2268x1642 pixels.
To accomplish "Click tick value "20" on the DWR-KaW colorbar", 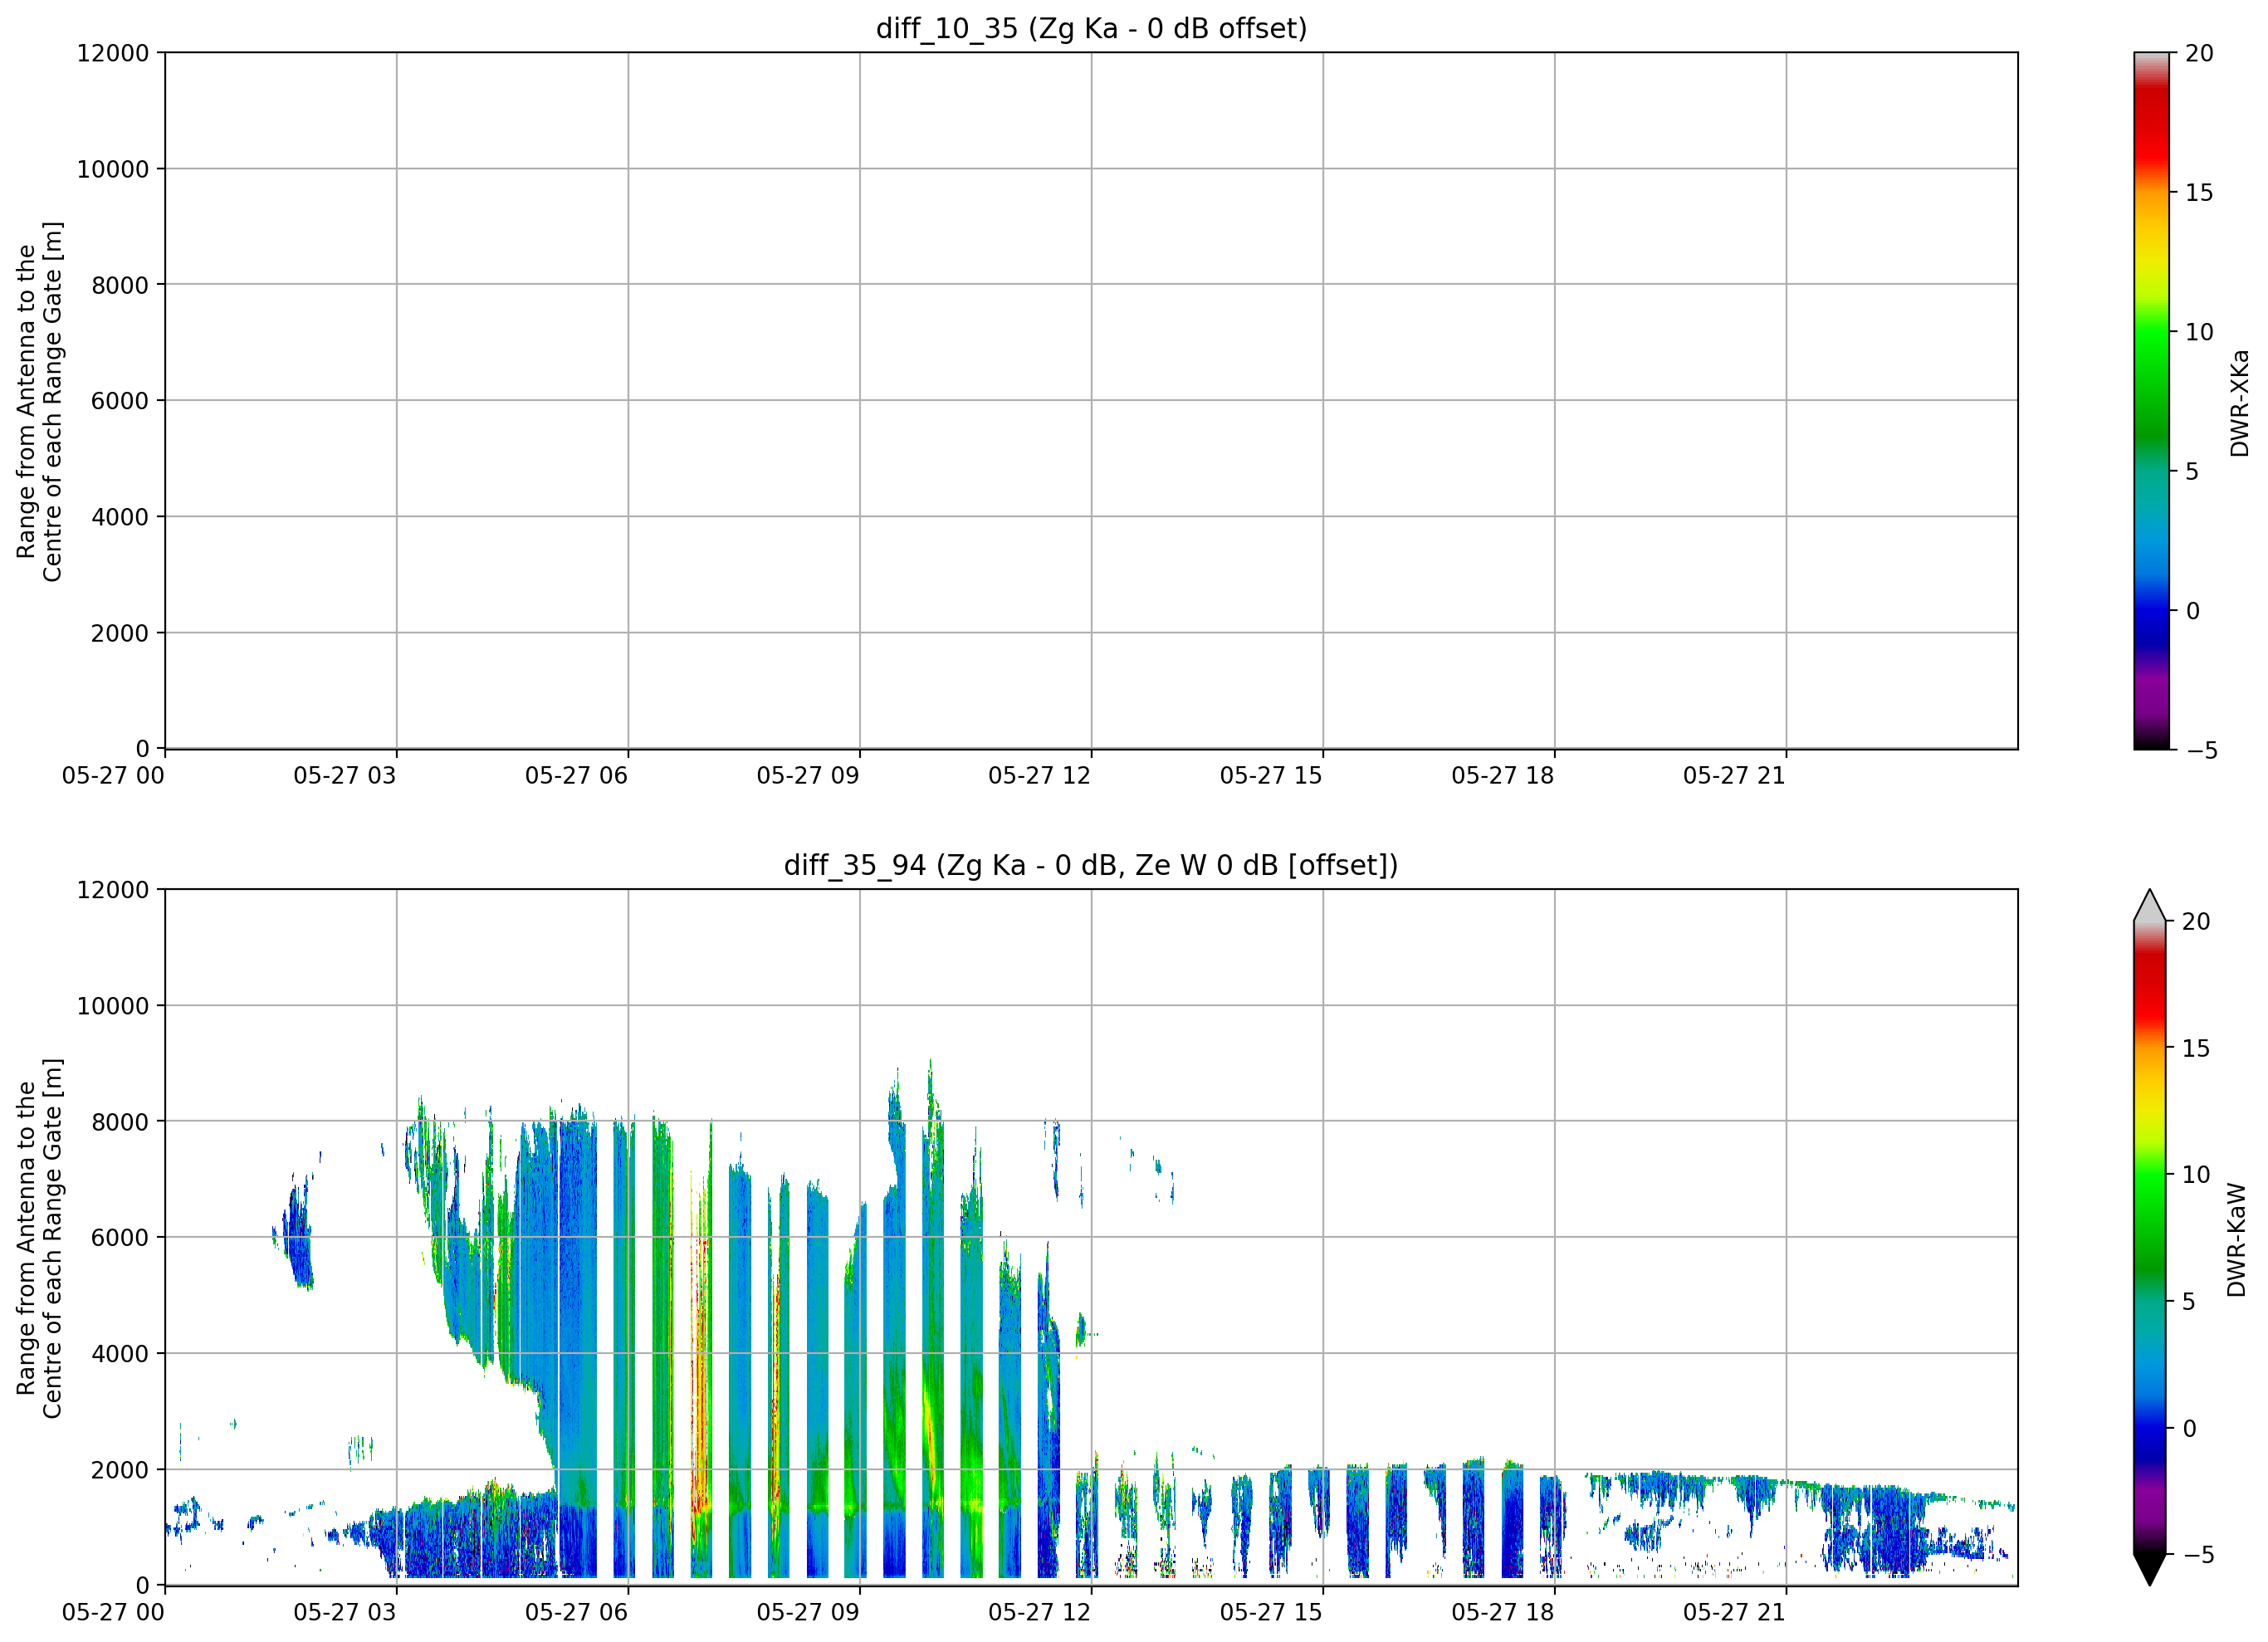I will (x=2196, y=922).
